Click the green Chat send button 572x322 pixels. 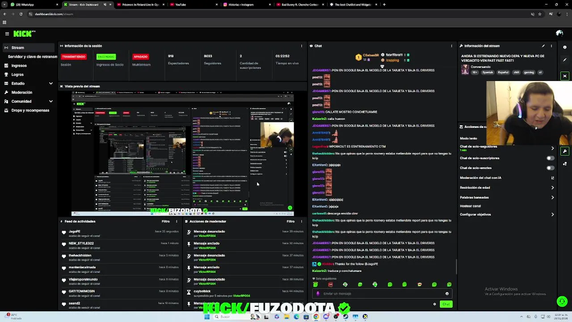pos(446,304)
